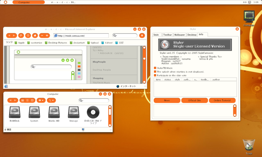Click the page icon in browser status bar
The height and width of the screenshot is (157, 262).
pos(6,86)
